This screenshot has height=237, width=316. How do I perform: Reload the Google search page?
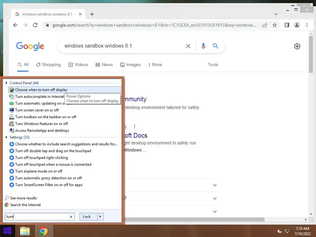pos(35,25)
